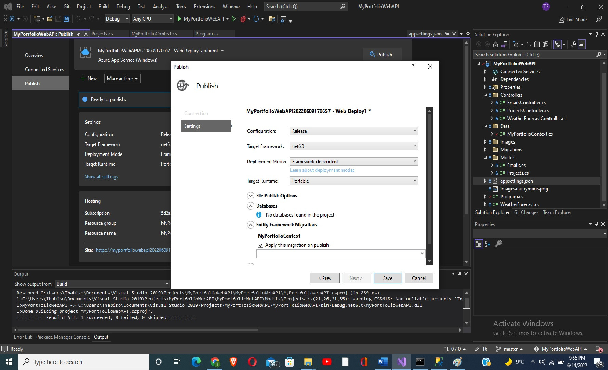The height and width of the screenshot is (370, 608).
Task: Click Categorized view icon in Properties panel
Action: (478, 244)
